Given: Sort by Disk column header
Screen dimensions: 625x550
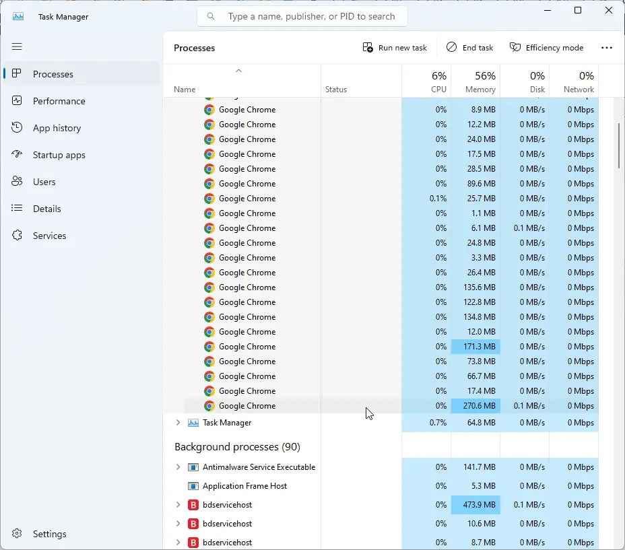Looking at the screenshot, I should (x=525, y=81).
